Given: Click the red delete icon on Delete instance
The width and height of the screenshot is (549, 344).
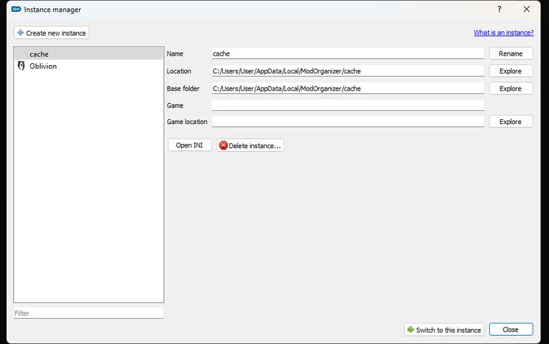Looking at the screenshot, I should 223,145.
